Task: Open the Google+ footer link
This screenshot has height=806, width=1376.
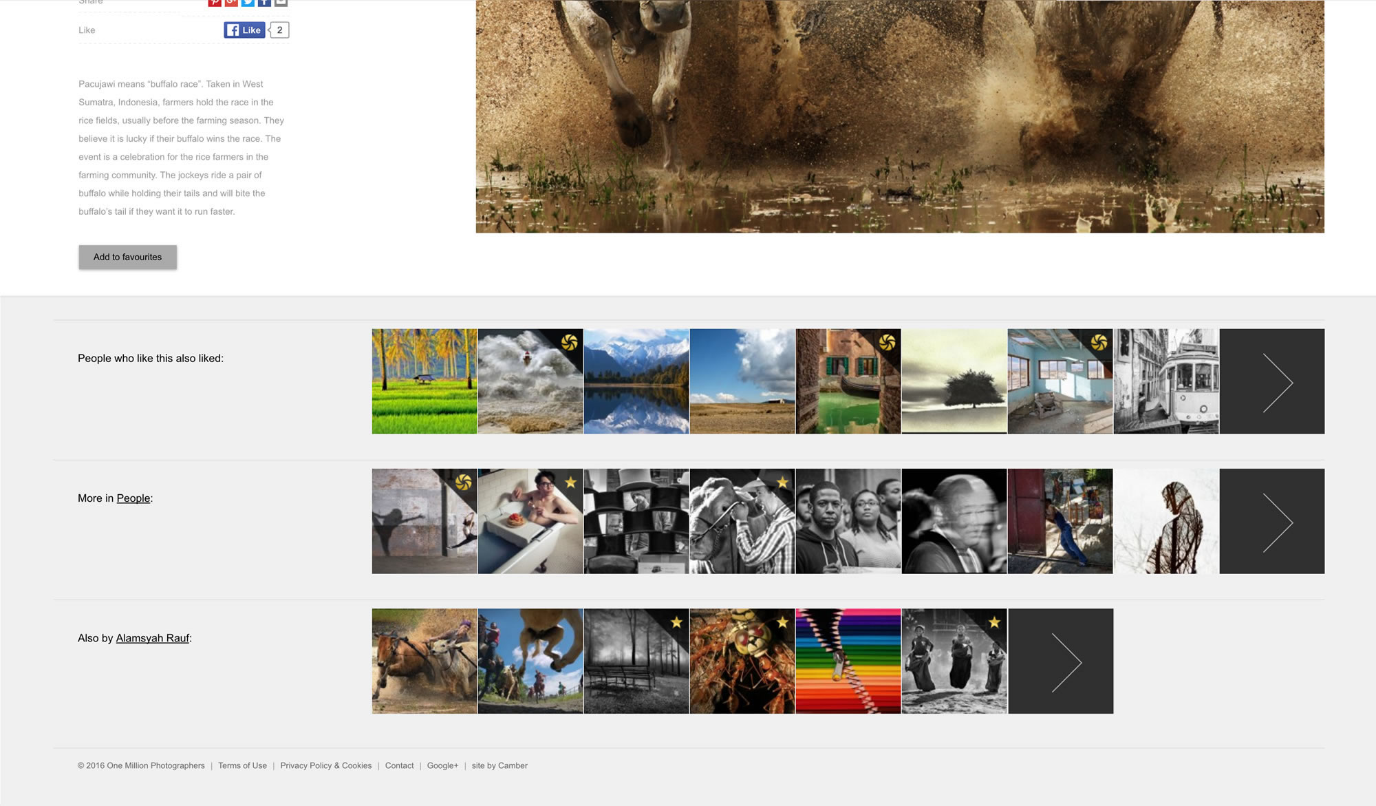Action: (x=442, y=765)
